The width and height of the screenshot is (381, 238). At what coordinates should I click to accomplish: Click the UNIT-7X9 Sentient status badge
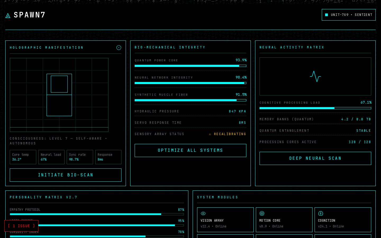click(349, 15)
